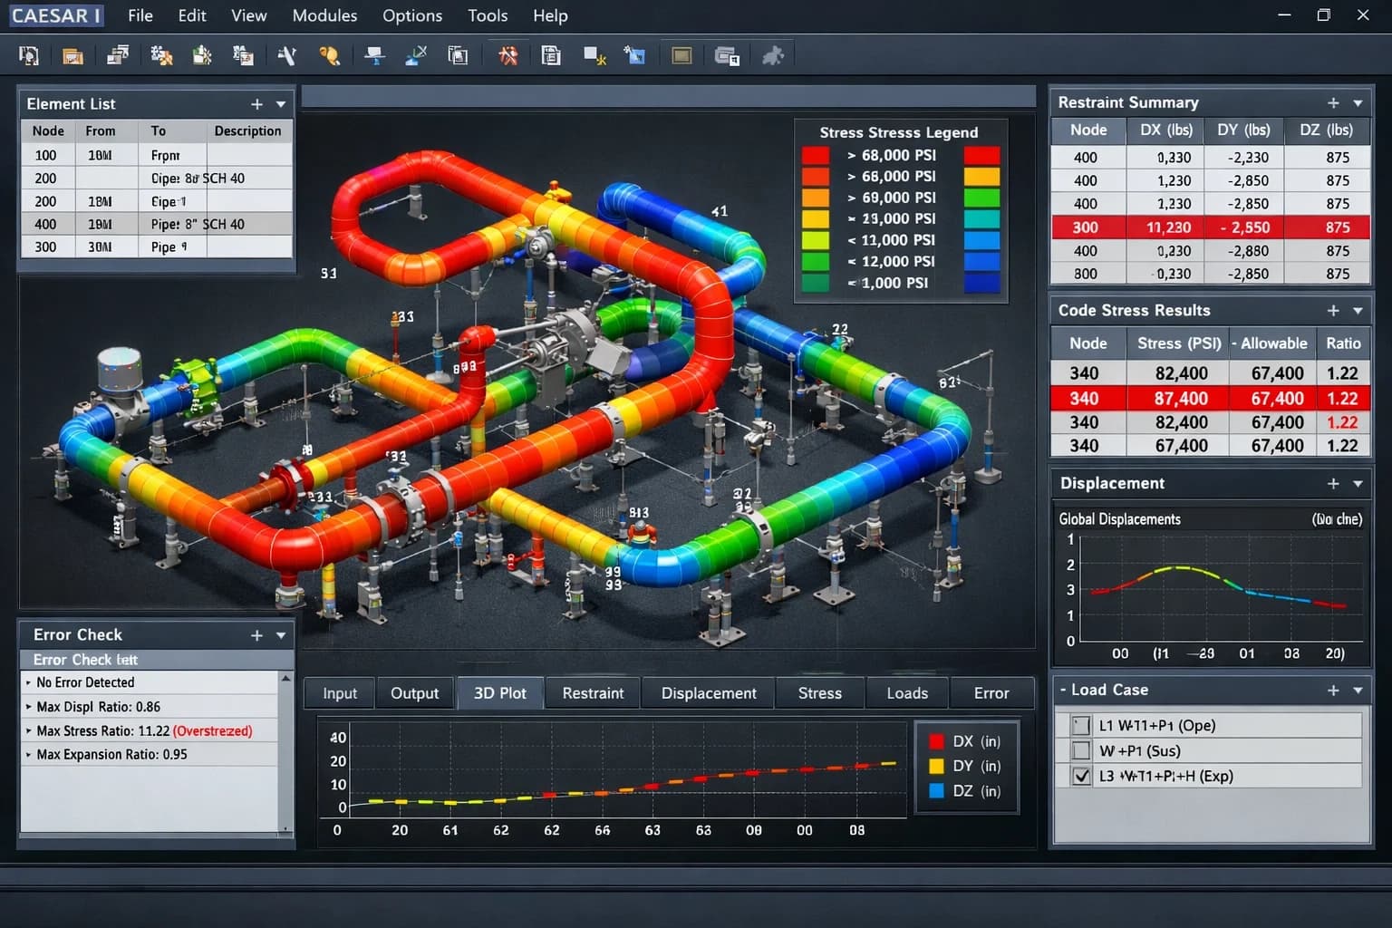Uncheck the L3 W+T1+P1+H (Exp) load case
Viewport: 1392px width, 928px height.
1081,776
